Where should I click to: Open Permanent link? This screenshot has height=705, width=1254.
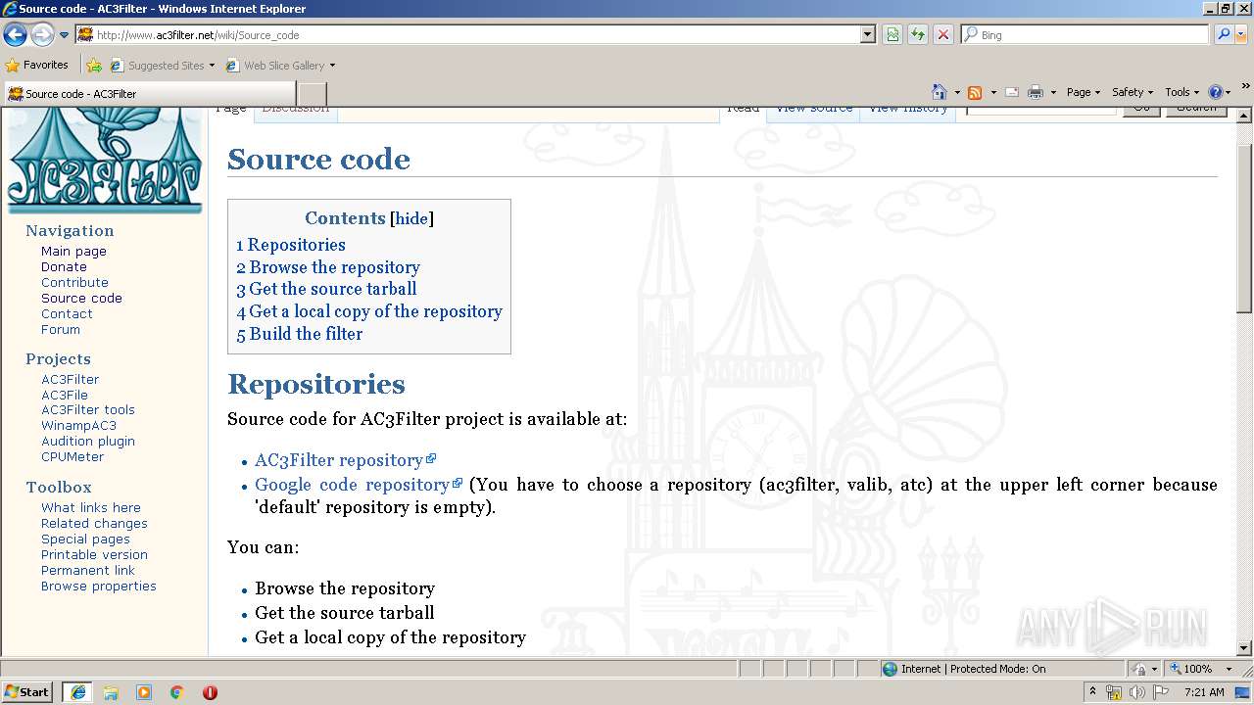(x=88, y=571)
